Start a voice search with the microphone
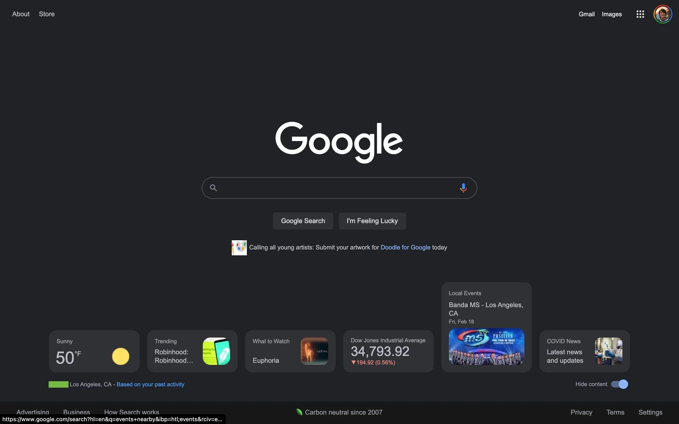This screenshot has height=424, width=679. click(x=463, y=188)
